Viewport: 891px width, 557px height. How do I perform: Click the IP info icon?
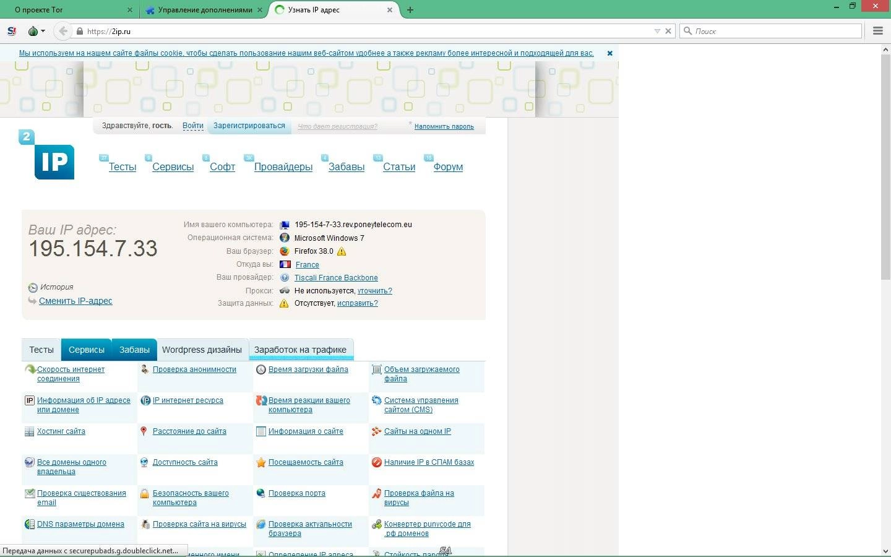[29, 400]
